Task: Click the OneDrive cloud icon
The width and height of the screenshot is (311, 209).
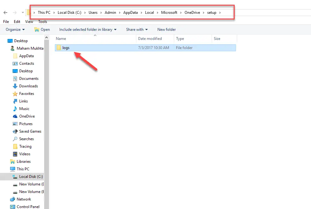Action: coord(15,116)
